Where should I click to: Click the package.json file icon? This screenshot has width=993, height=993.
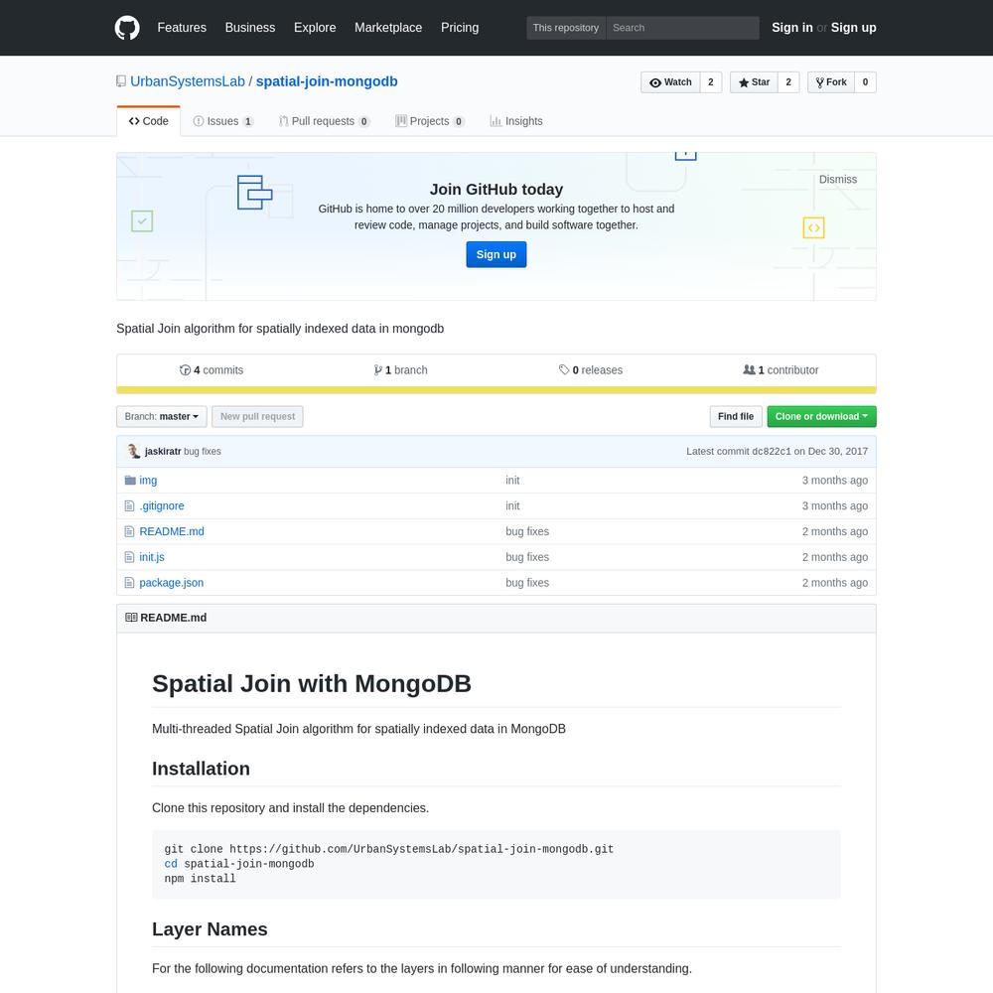pyautogui.click(x=129, y=583)
